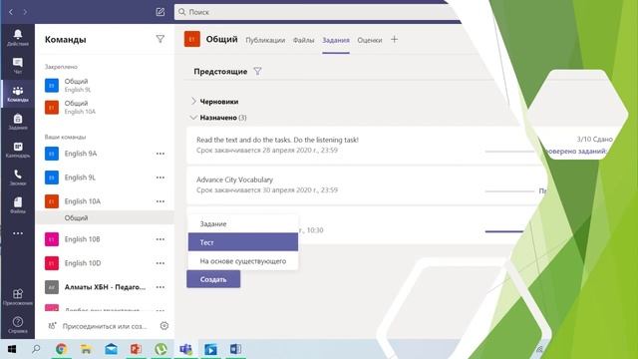Open more options for English 10A
This screenshot has height=359, width=638.
pos(160,201)
